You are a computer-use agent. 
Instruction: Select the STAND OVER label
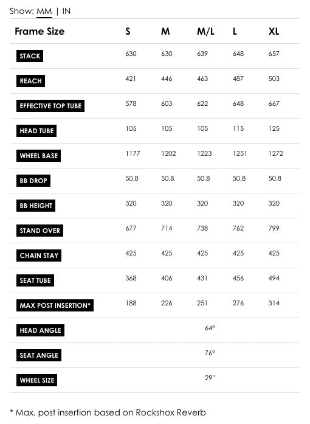[40, 231]
